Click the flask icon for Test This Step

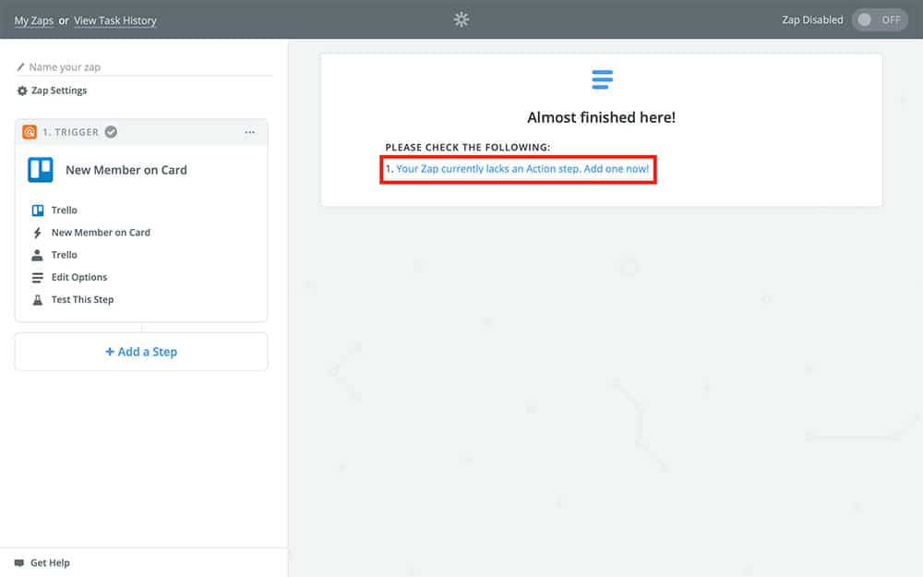[38, 299]
